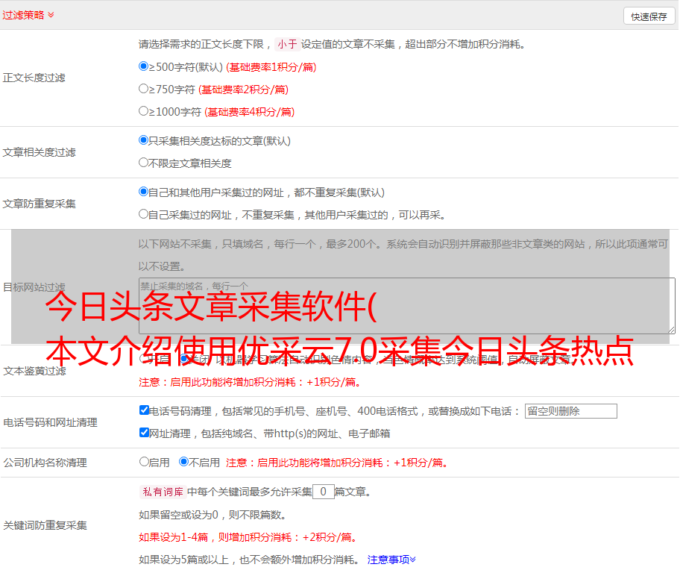This screenshot has height=573, width=680.
Task: Click the 私有词库 label
Action: click(161, 492)
